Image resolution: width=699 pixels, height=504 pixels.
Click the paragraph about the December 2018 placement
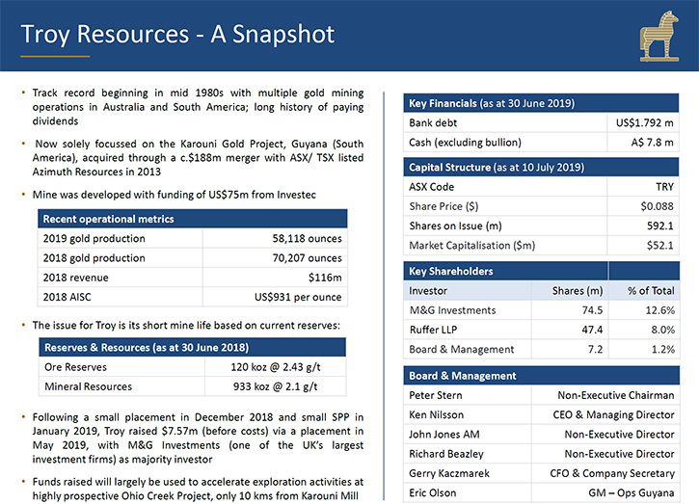pos(198,438)
